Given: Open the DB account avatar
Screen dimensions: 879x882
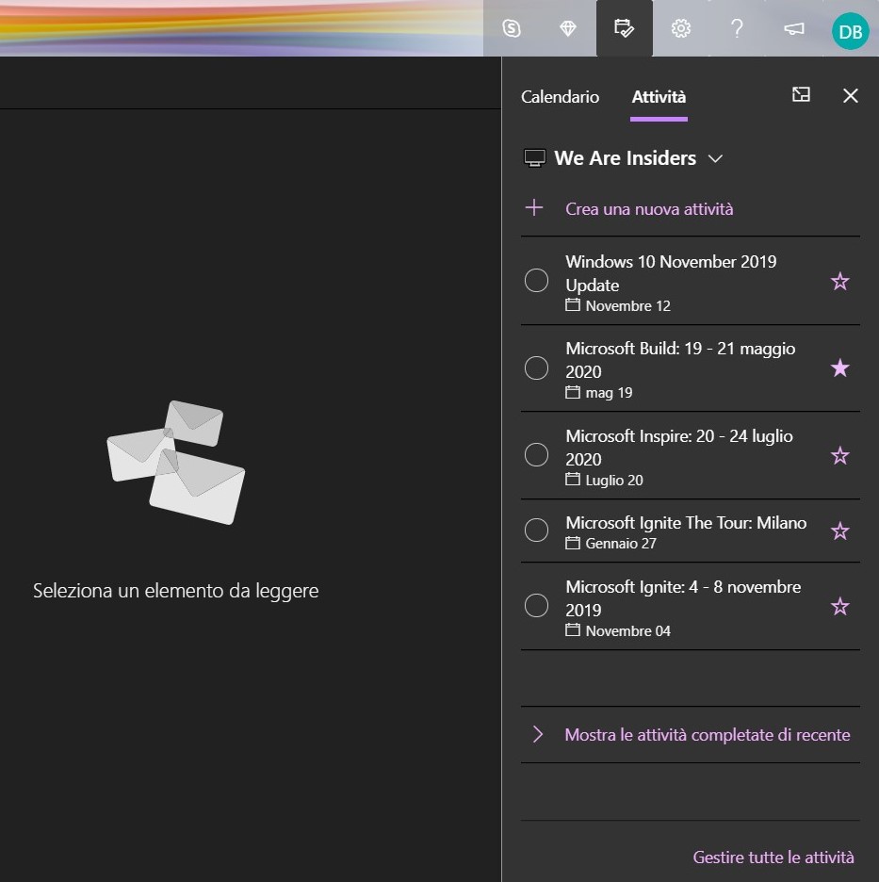Looking at the screenshot, I should tap(851, 31).
